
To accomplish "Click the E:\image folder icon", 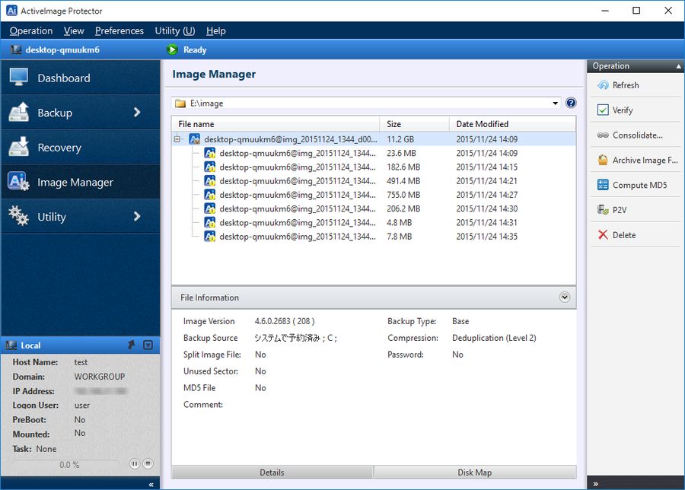I will click(180, 103).
